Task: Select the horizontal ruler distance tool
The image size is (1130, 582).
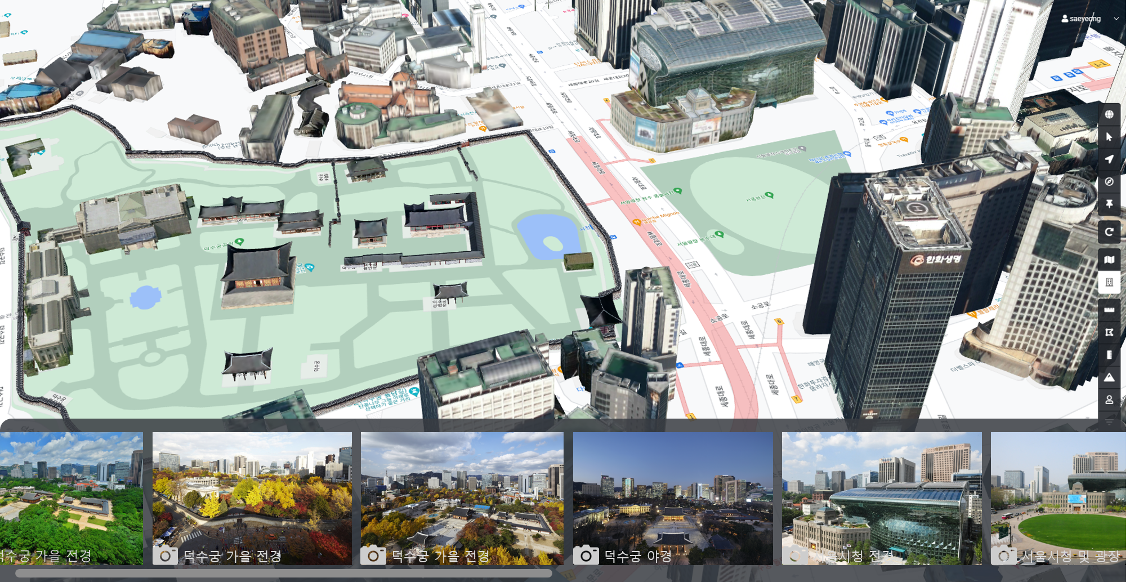Action: 1109,310
